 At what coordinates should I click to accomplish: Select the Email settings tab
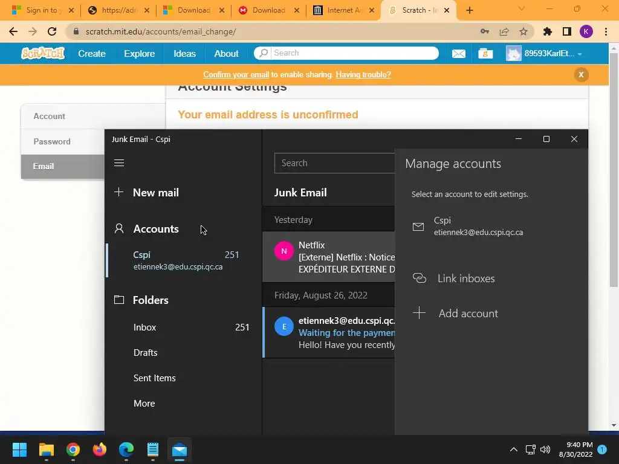(63, 166)
